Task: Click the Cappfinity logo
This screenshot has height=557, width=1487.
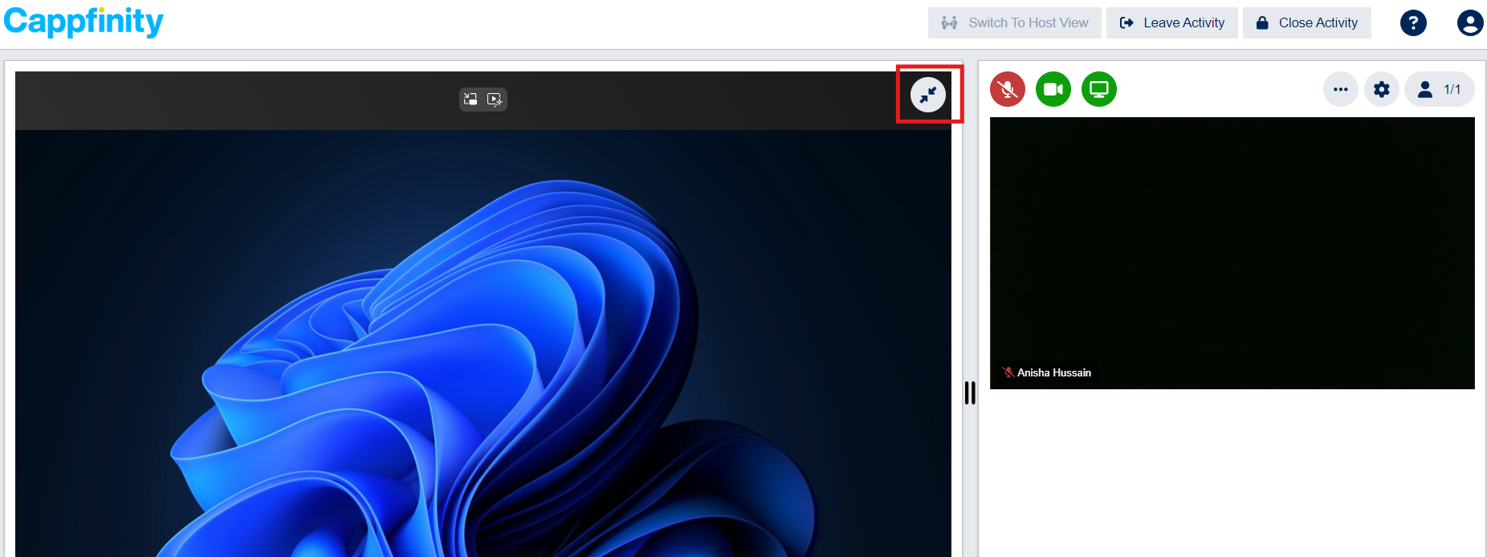Action: pos(84,22)
